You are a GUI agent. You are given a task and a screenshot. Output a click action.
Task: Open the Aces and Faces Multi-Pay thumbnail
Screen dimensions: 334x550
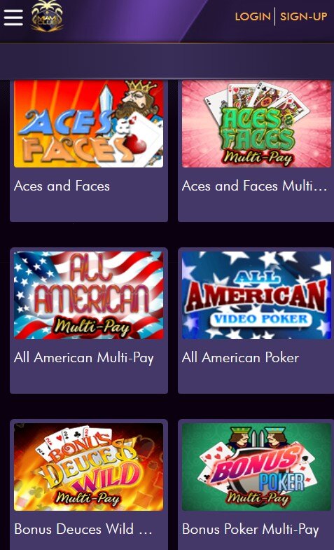256,123
